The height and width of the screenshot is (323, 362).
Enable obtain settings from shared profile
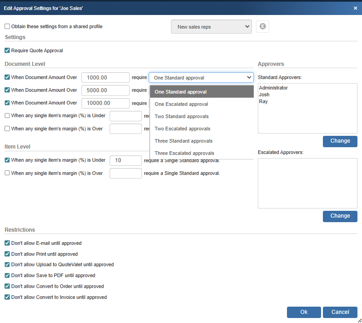[7, 27]
